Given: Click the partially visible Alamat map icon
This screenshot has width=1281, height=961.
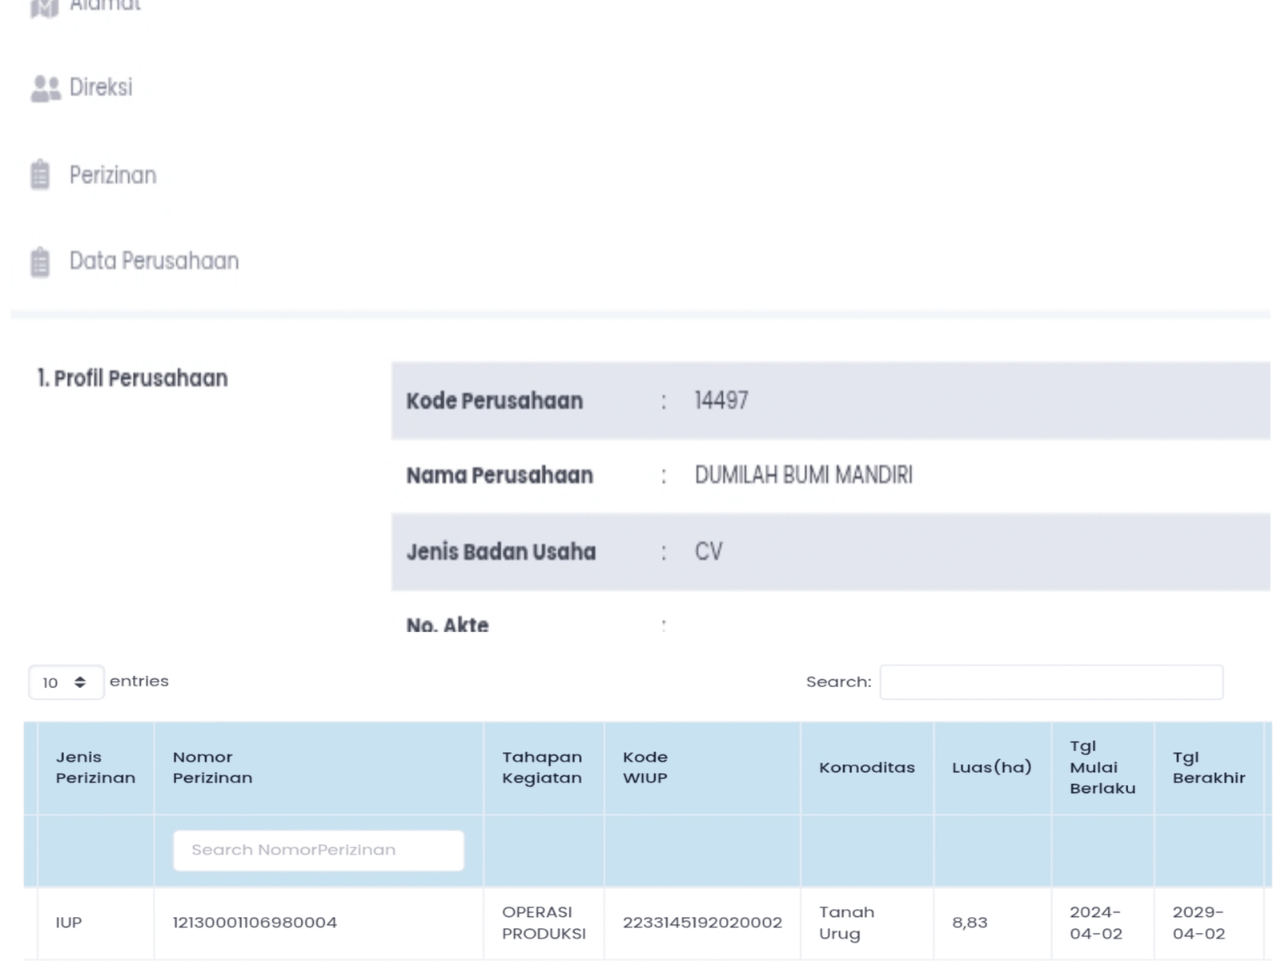Looking at the screenshot, I should 45,7.
